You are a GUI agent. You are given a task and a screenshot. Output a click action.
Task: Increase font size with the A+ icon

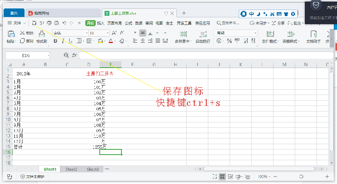coord(114,33)
